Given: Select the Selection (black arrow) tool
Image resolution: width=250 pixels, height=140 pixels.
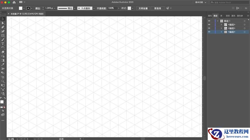Looking at the screenshot, I should (3, 19).
